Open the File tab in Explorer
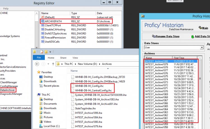Screen dimensions: 210x129 39,57
